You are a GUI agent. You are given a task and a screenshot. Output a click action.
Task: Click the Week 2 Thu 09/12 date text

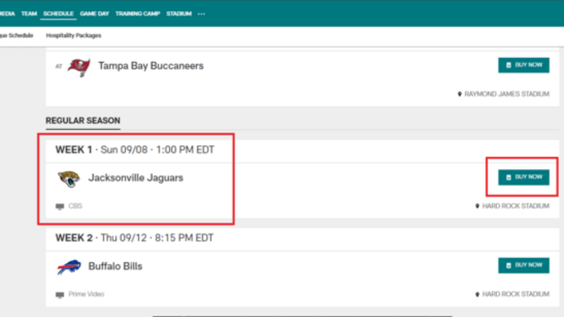click(x=134, y=238)
